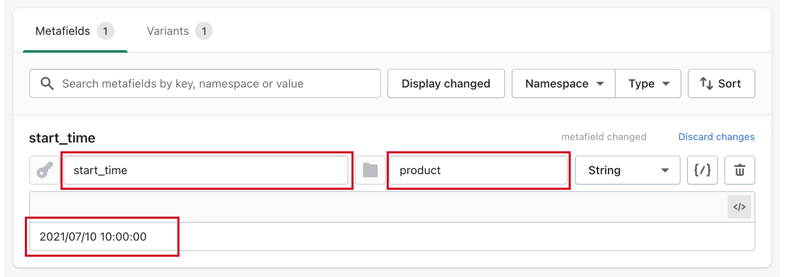
Task: Click the metafield changed status text
Action: [603, 137]
